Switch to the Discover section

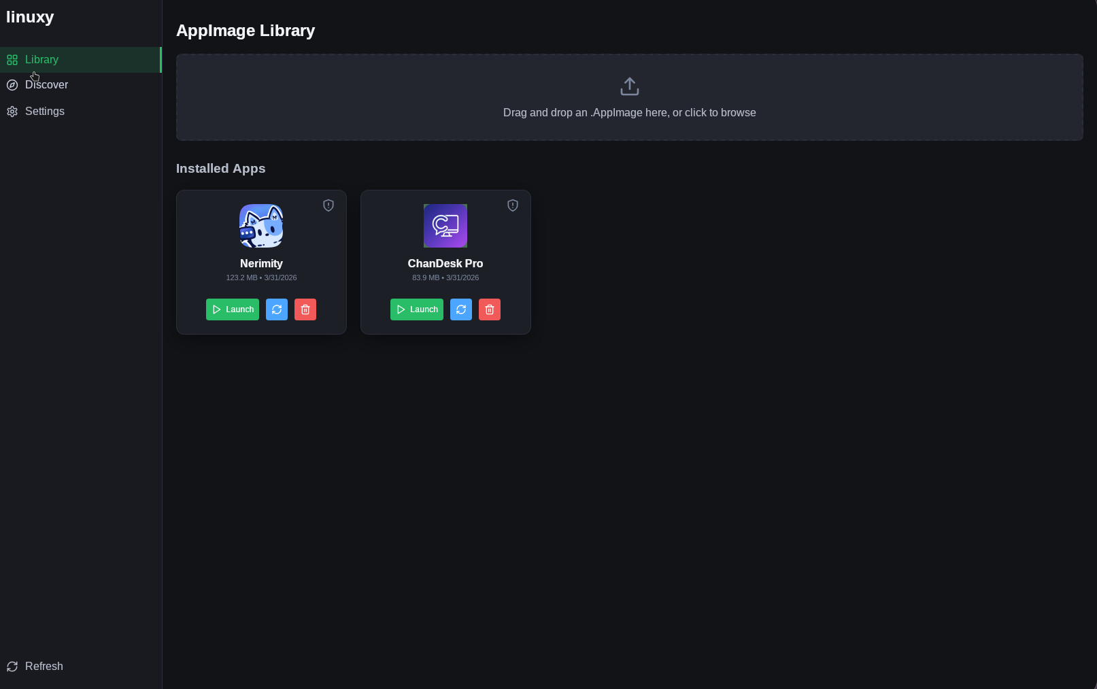click(x=46, y=84)
